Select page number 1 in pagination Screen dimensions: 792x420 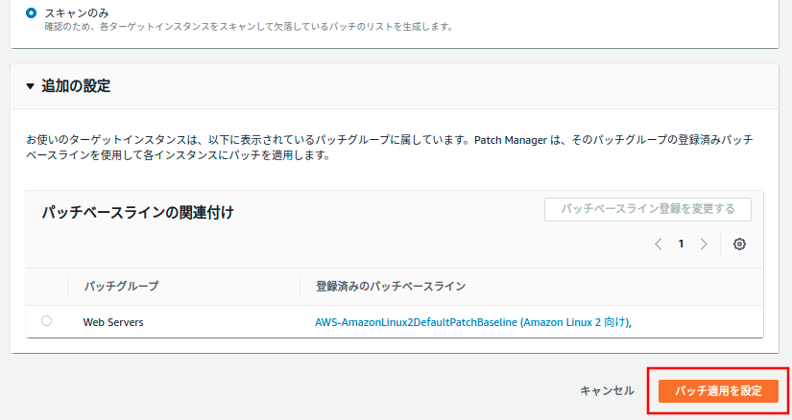(682, 244)
